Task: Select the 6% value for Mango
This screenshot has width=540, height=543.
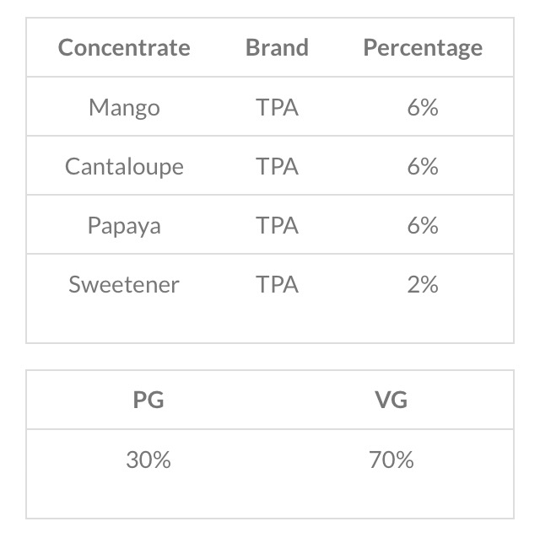Action: click(422, 107)
